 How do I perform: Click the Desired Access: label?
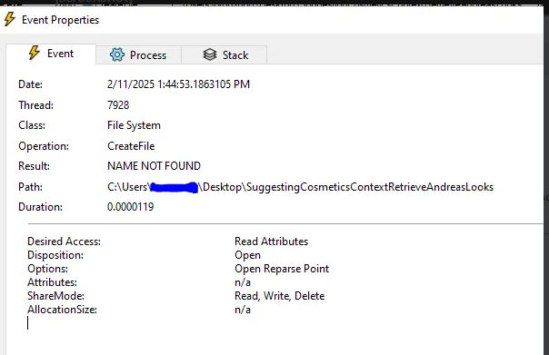tap(64, 242)
